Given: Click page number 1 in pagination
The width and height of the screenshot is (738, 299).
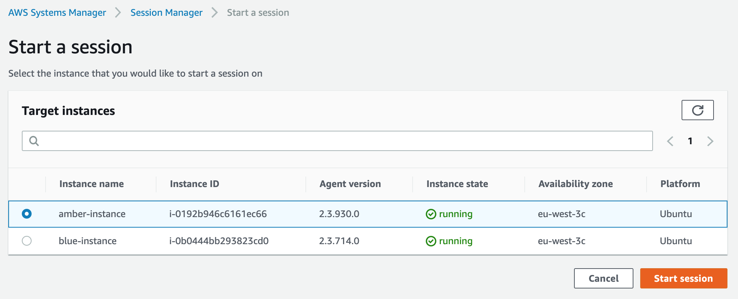Looking at the screenshot, I should click(690, 141).
